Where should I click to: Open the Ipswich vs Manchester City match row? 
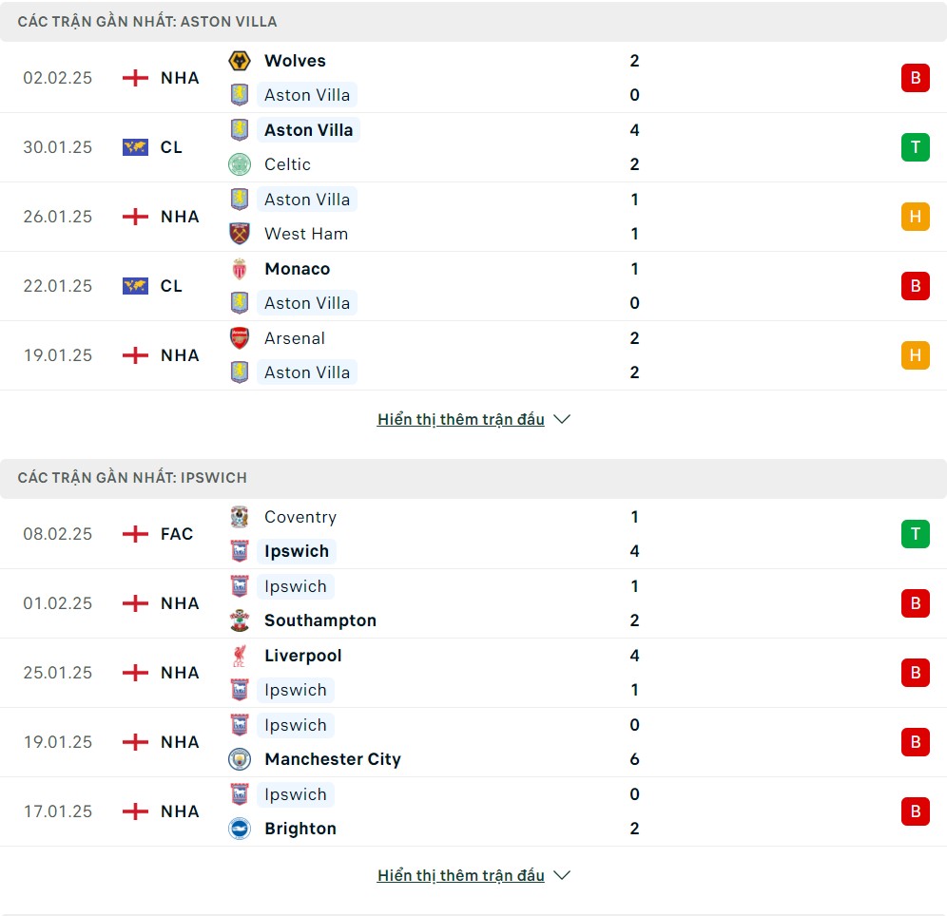point(473,742)
